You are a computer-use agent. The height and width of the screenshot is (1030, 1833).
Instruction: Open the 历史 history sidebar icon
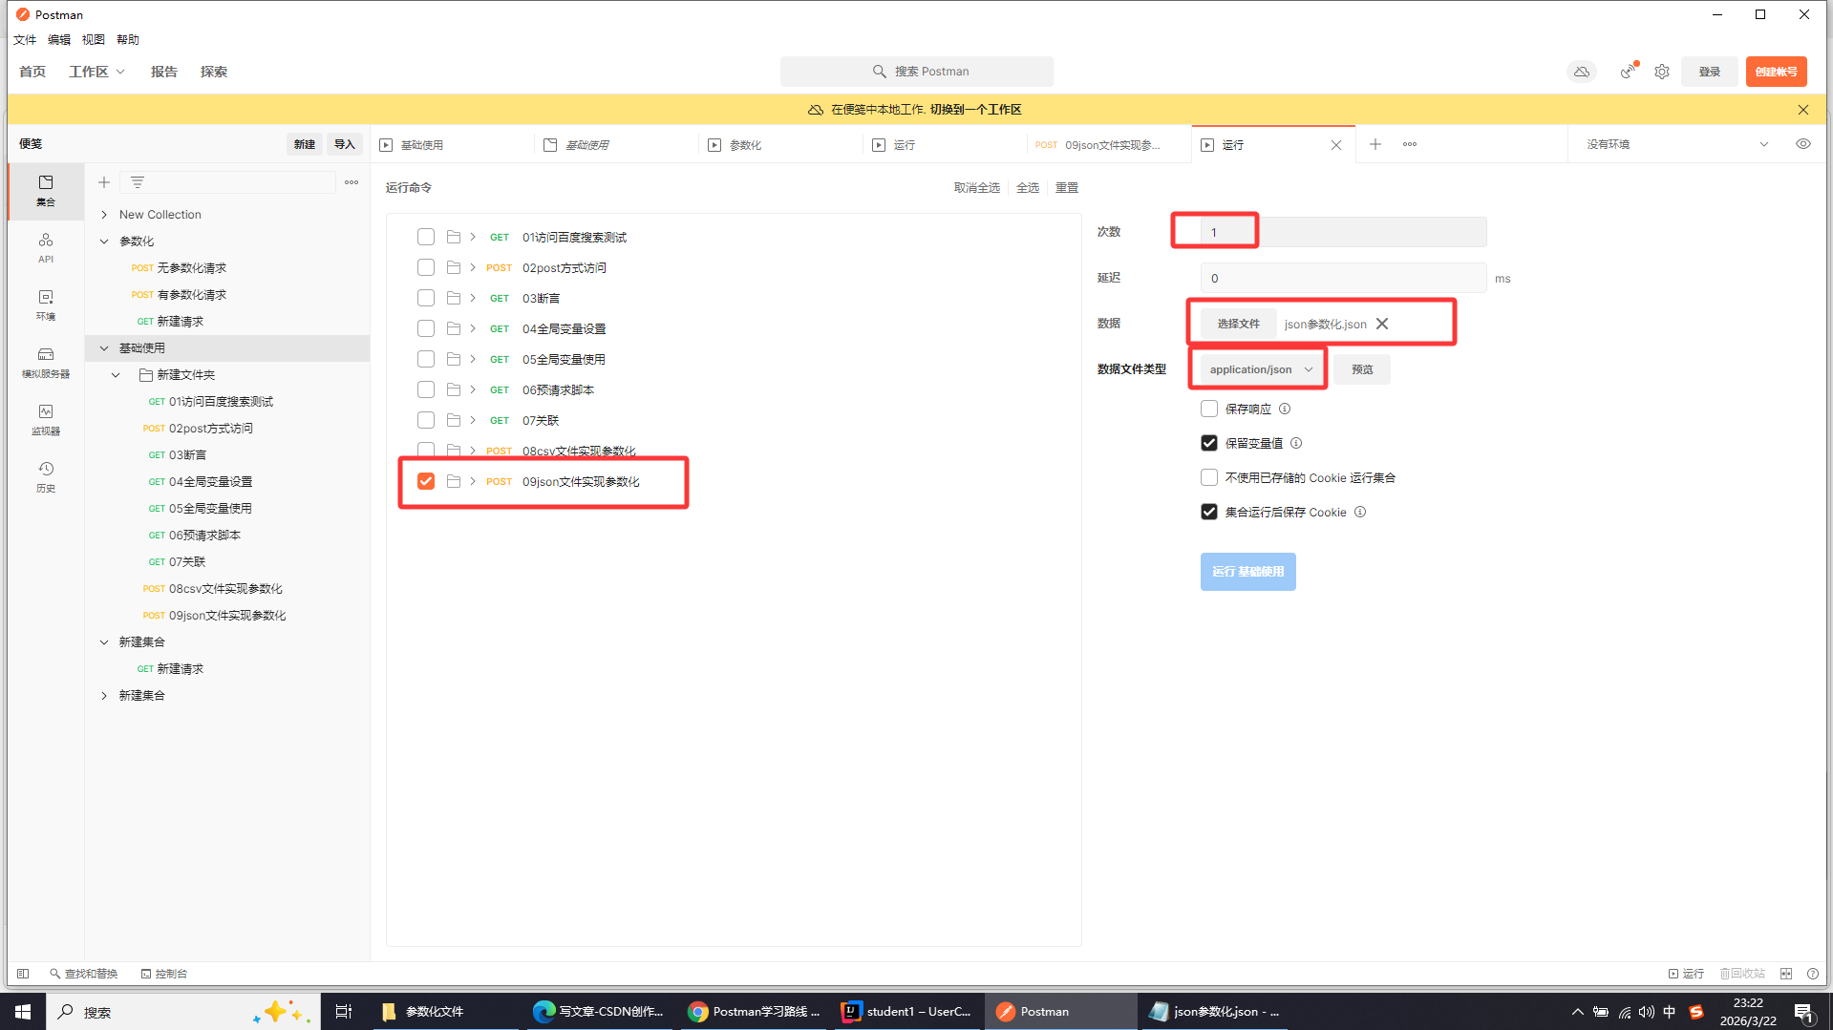[46, 476]
